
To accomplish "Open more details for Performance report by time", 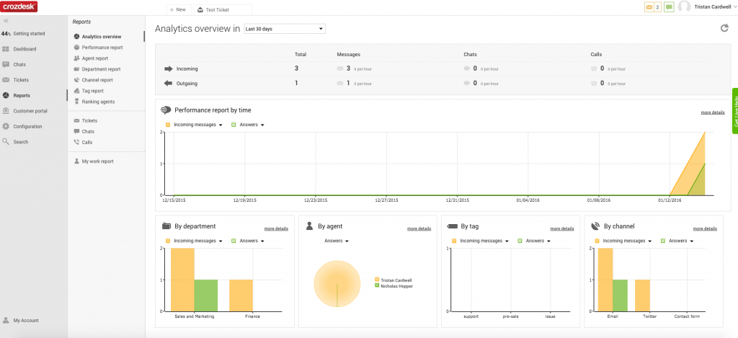I will tap(713, 112).
